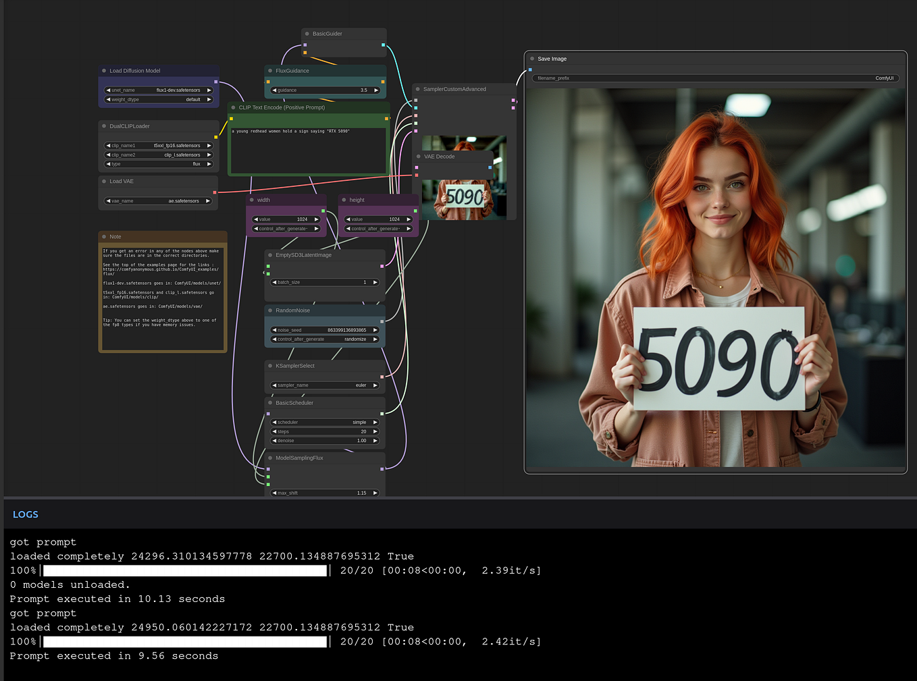Collapse the Save Image node
917x681 pixels.
coord(533,59)
